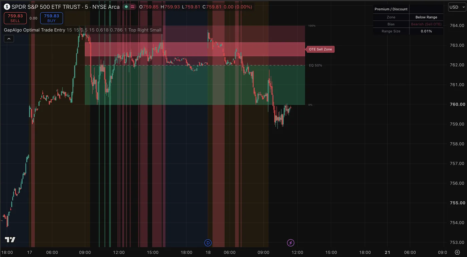Viewport: 467px width, 257px height.
Task: Click the Below Range table cell
Action: [x=426, y=17]
